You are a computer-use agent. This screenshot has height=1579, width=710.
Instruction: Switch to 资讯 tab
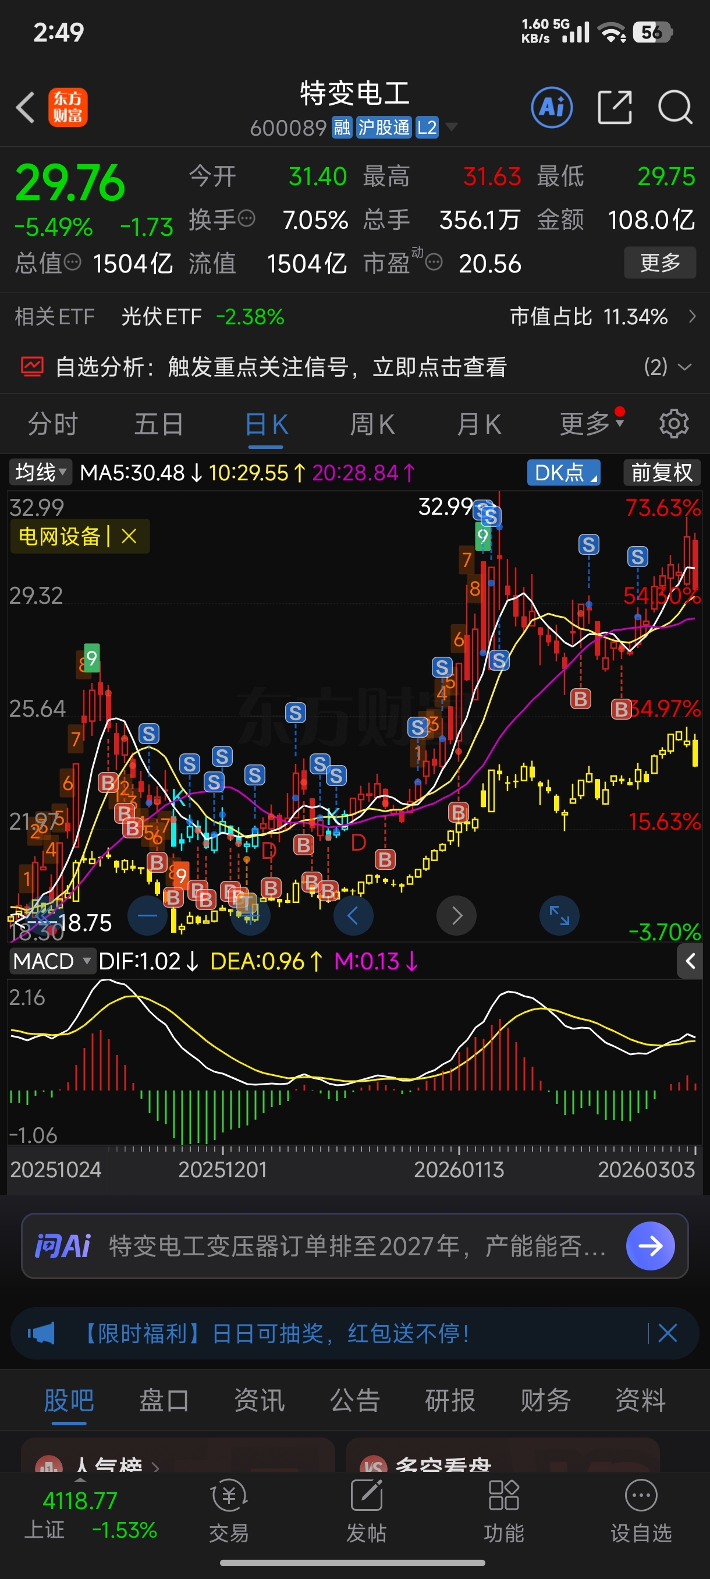[259, 1400]
